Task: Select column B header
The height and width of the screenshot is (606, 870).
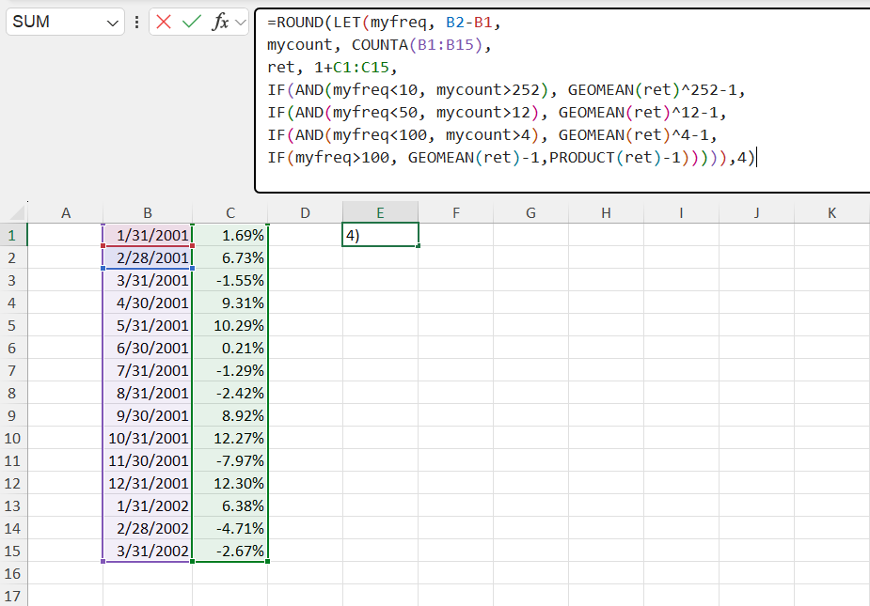Action: coord(148,213)
